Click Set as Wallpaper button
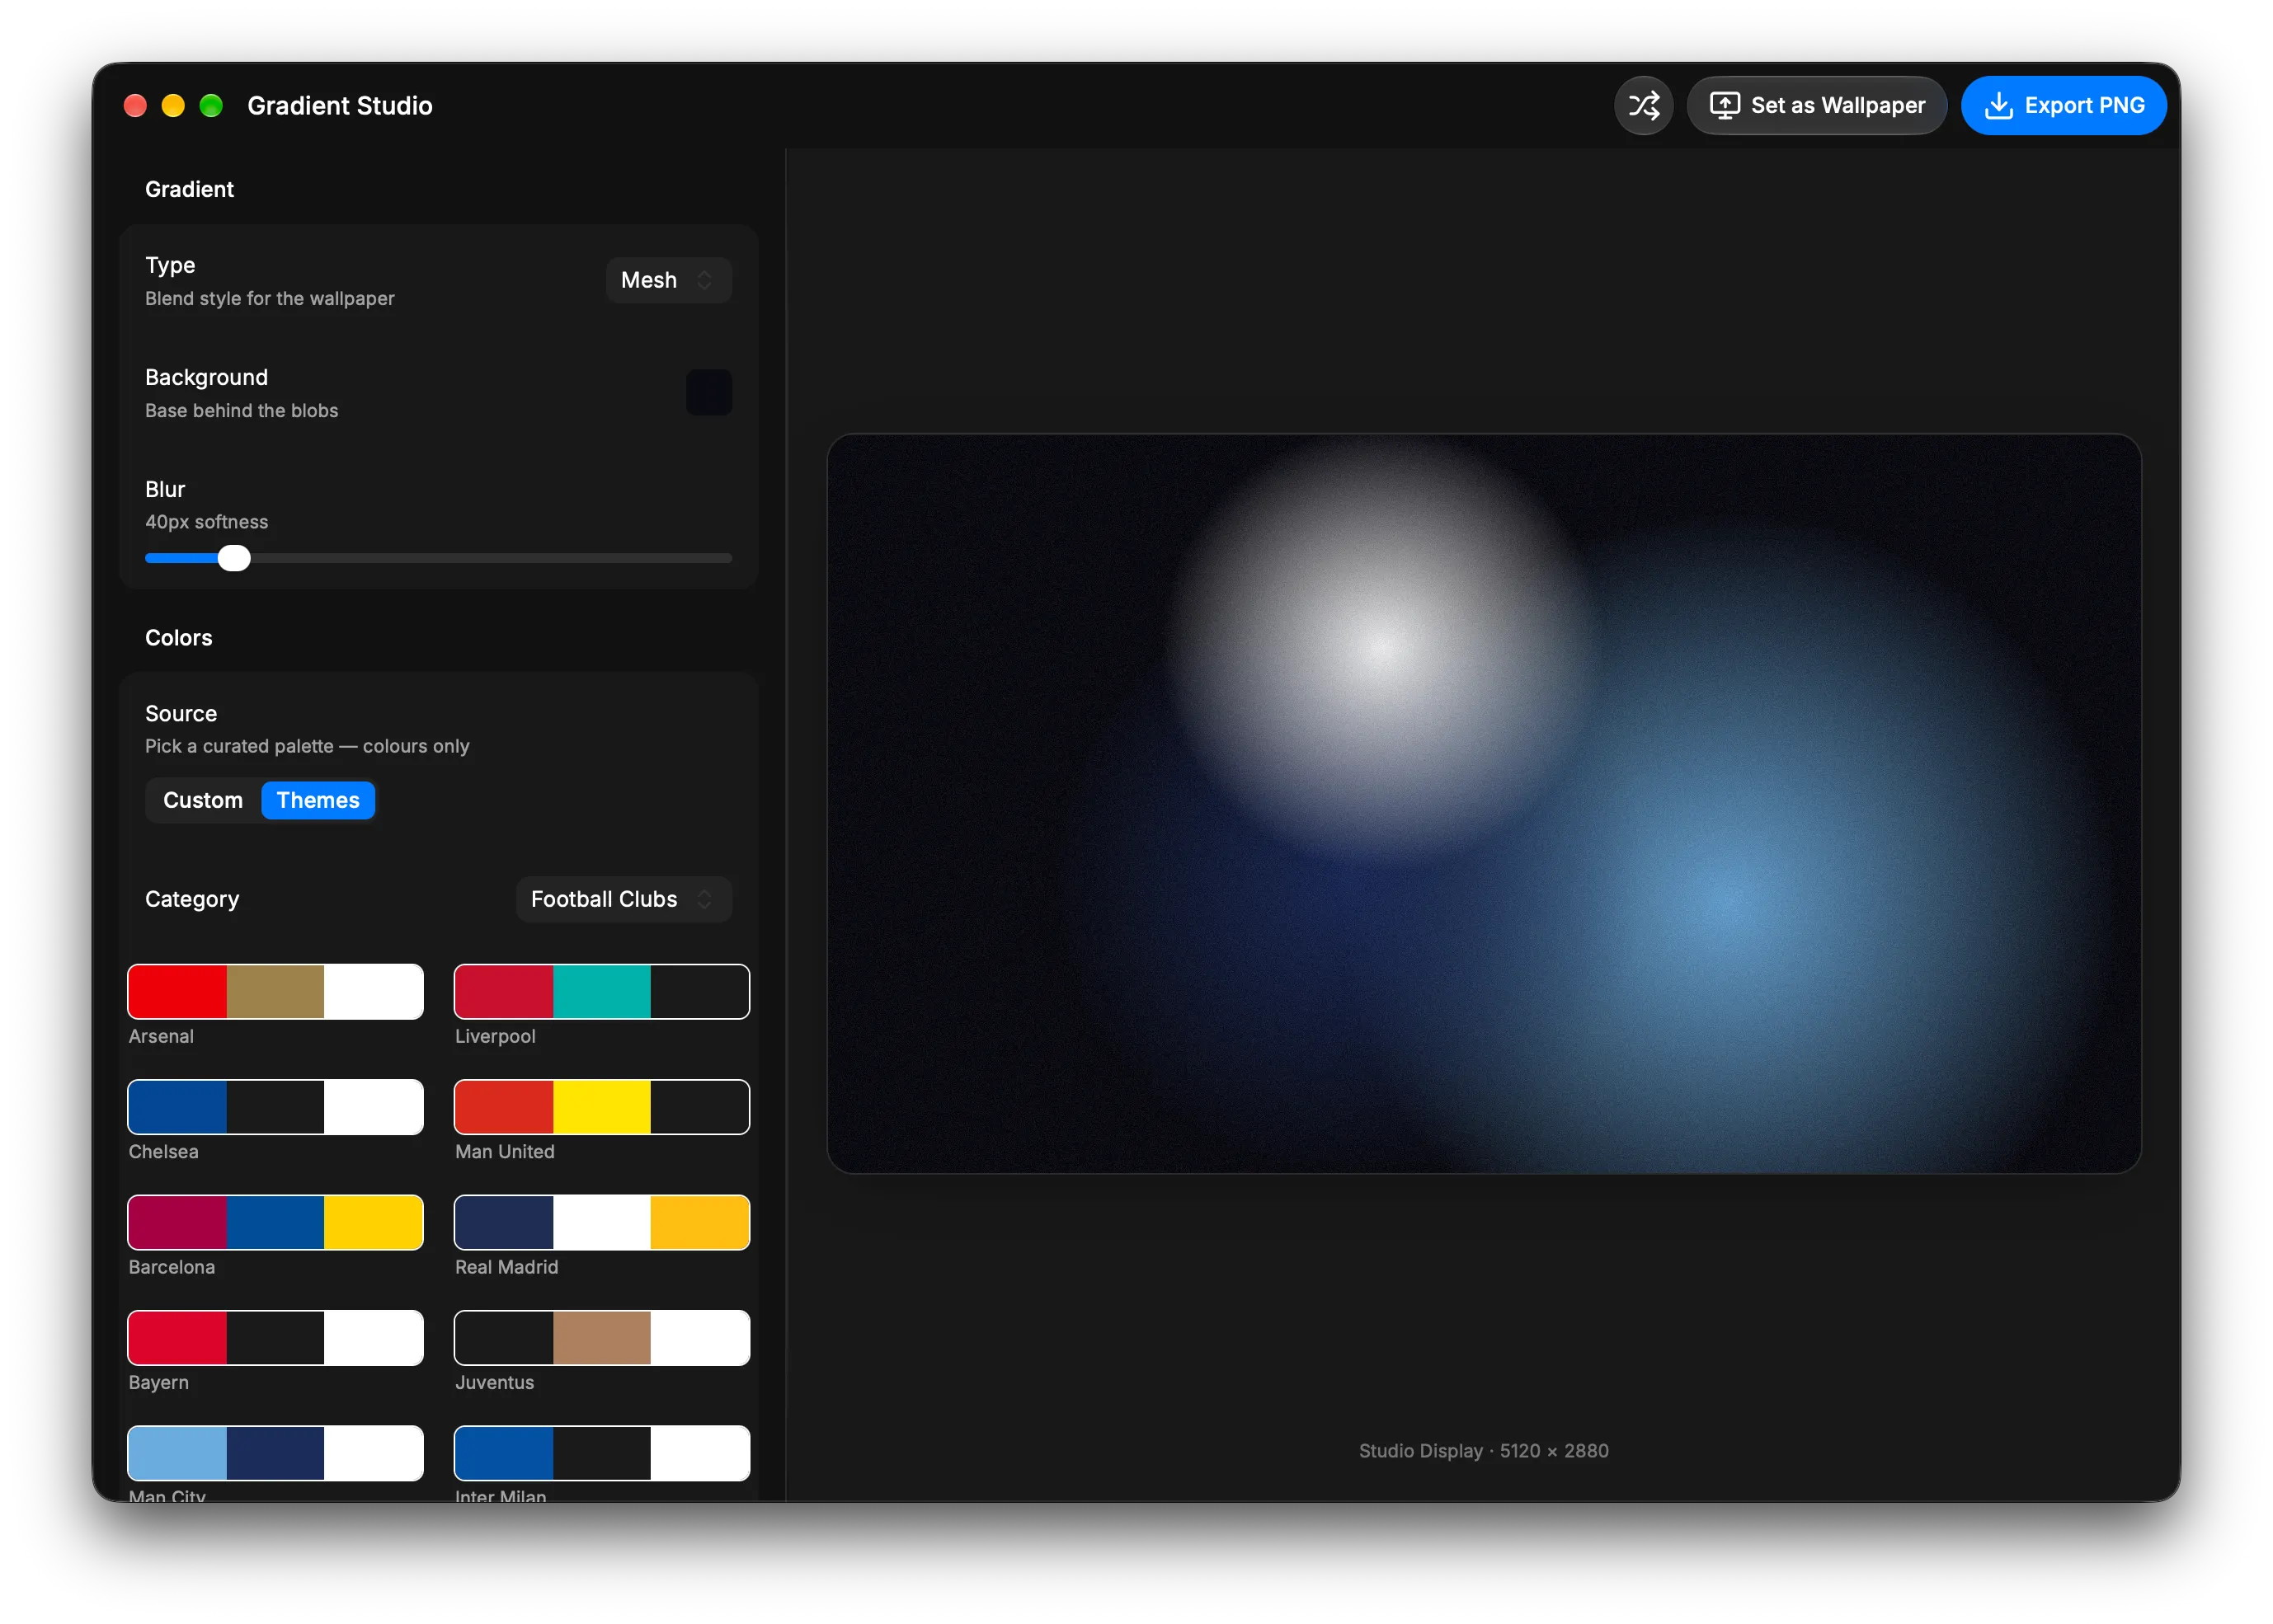This screenshot has height=1624, width=2273. tap(1816, 105)
